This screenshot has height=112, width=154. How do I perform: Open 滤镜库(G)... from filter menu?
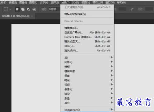point(87,28)
